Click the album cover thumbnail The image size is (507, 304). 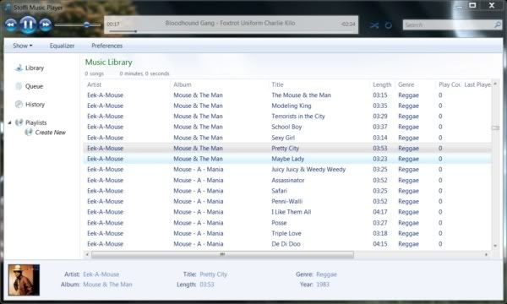click(24, 280)
